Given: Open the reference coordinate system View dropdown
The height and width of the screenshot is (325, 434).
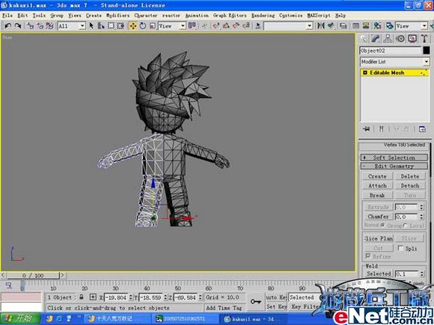Looking at the screenshot, I should click(x=183, y=26).
